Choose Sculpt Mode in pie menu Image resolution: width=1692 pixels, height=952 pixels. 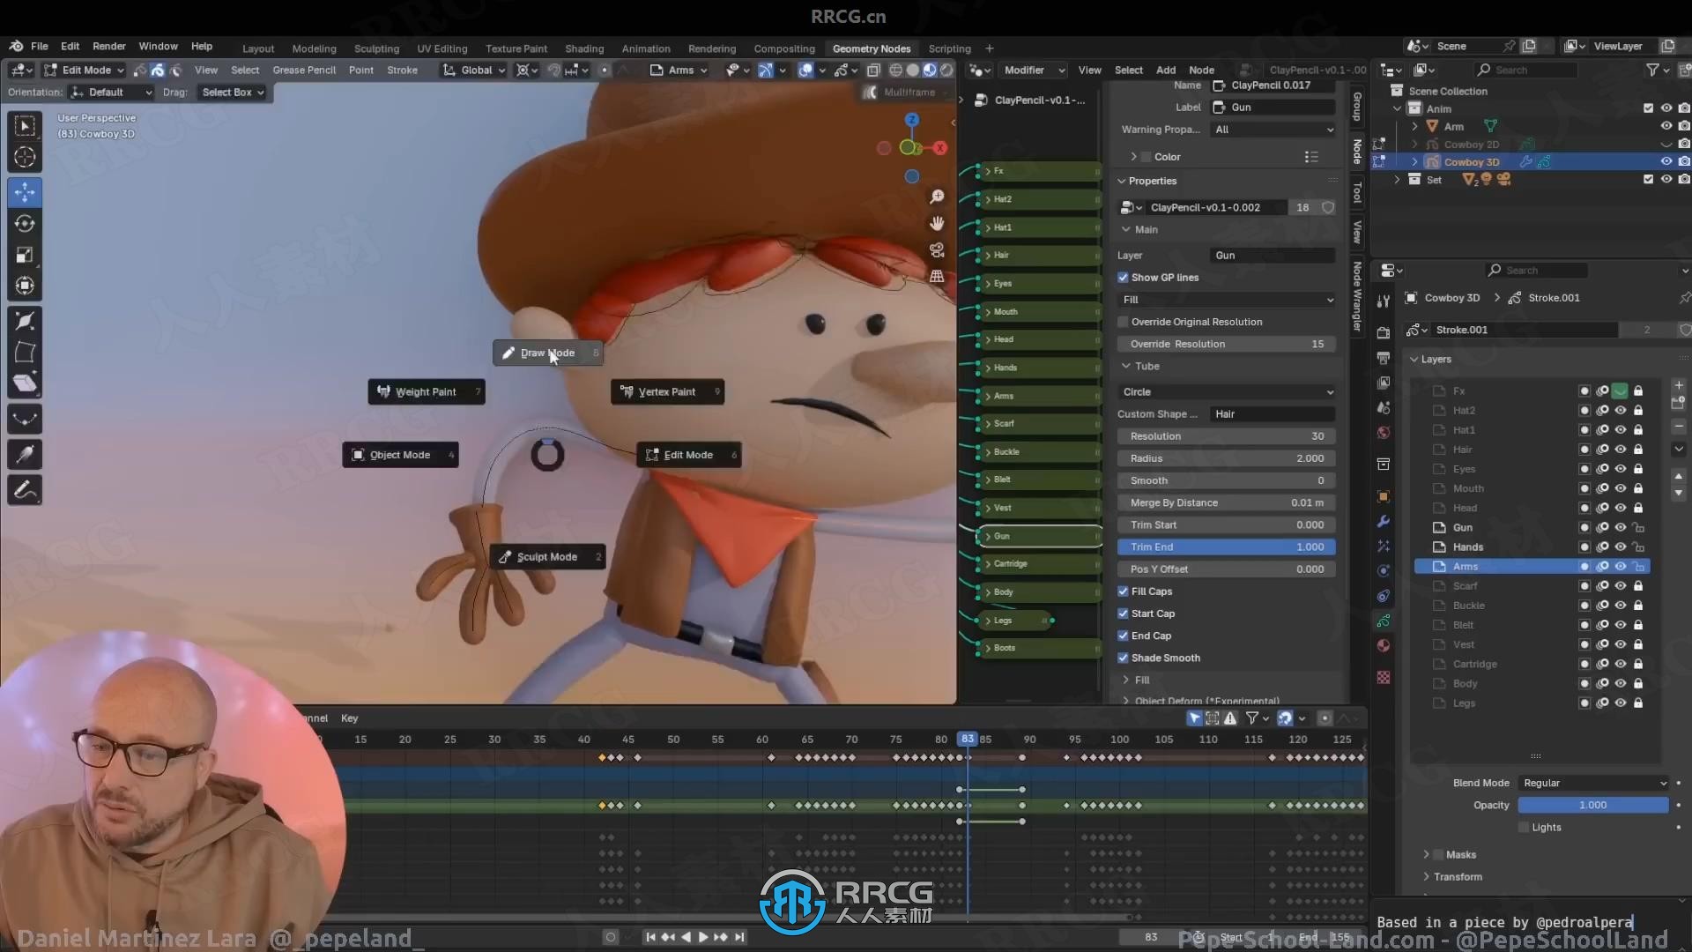pos(547,557)
